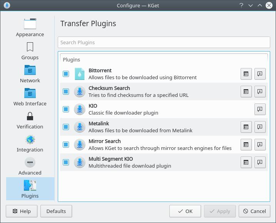Viewport: 276px width, 223px height.
Task: Disable the Checksum Search plugin checkbox
Action: (66, 92)
